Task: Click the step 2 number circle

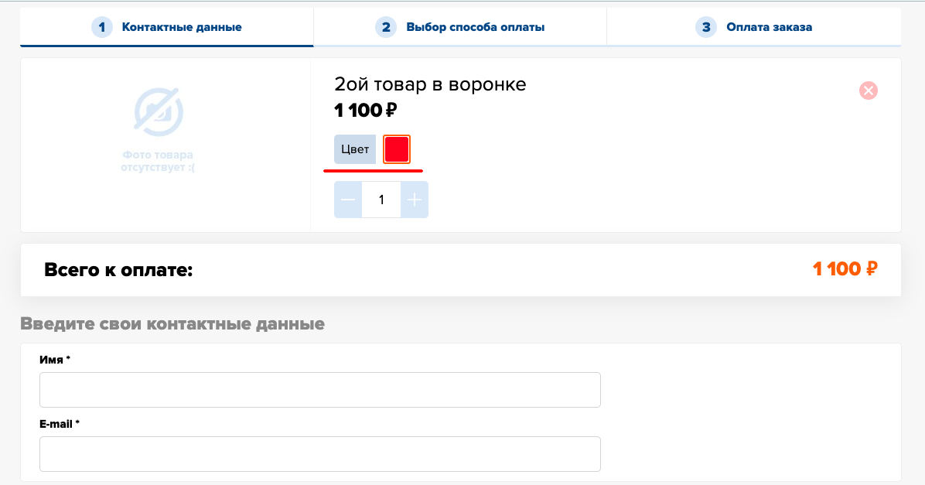Action: click(386, 27)
